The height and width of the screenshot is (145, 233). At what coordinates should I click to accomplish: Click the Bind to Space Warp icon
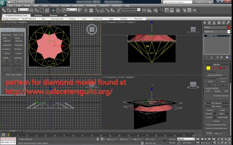tap(14, 10)
